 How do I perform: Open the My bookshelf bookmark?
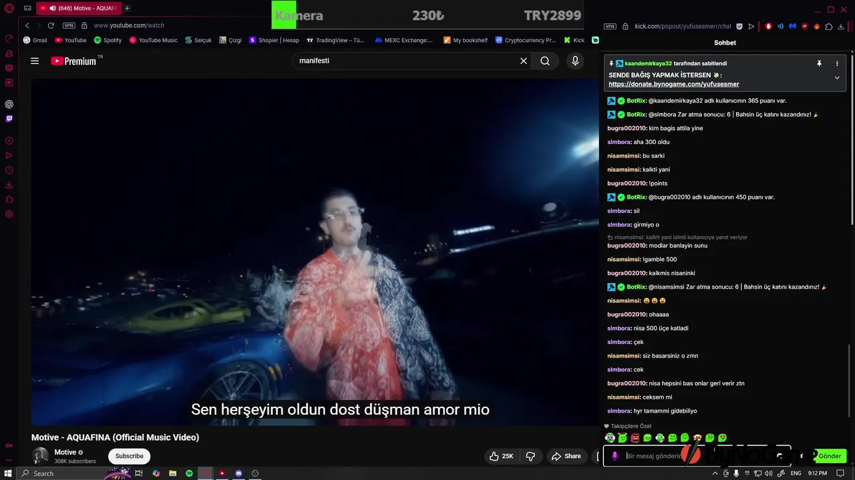[466, 40]
